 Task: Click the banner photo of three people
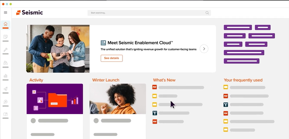tap(58, 49)
